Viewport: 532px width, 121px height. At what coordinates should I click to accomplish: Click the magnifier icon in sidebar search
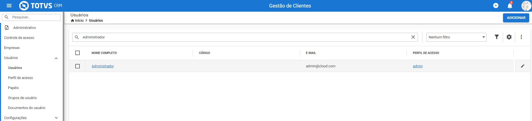(7, 17)
